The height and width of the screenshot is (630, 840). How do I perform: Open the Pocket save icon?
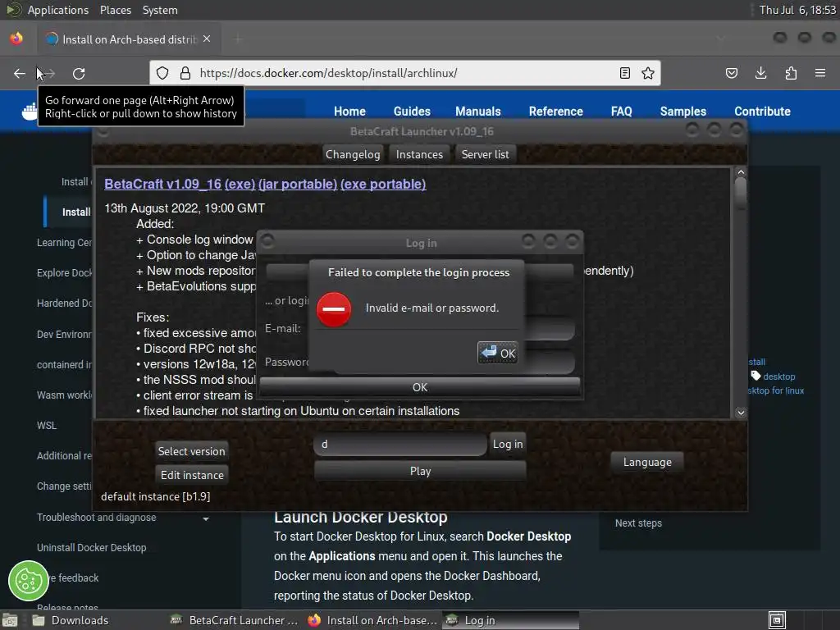731,73
